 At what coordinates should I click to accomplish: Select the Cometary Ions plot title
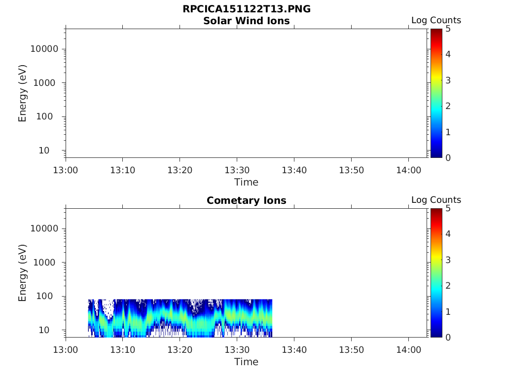pos(247,200)
